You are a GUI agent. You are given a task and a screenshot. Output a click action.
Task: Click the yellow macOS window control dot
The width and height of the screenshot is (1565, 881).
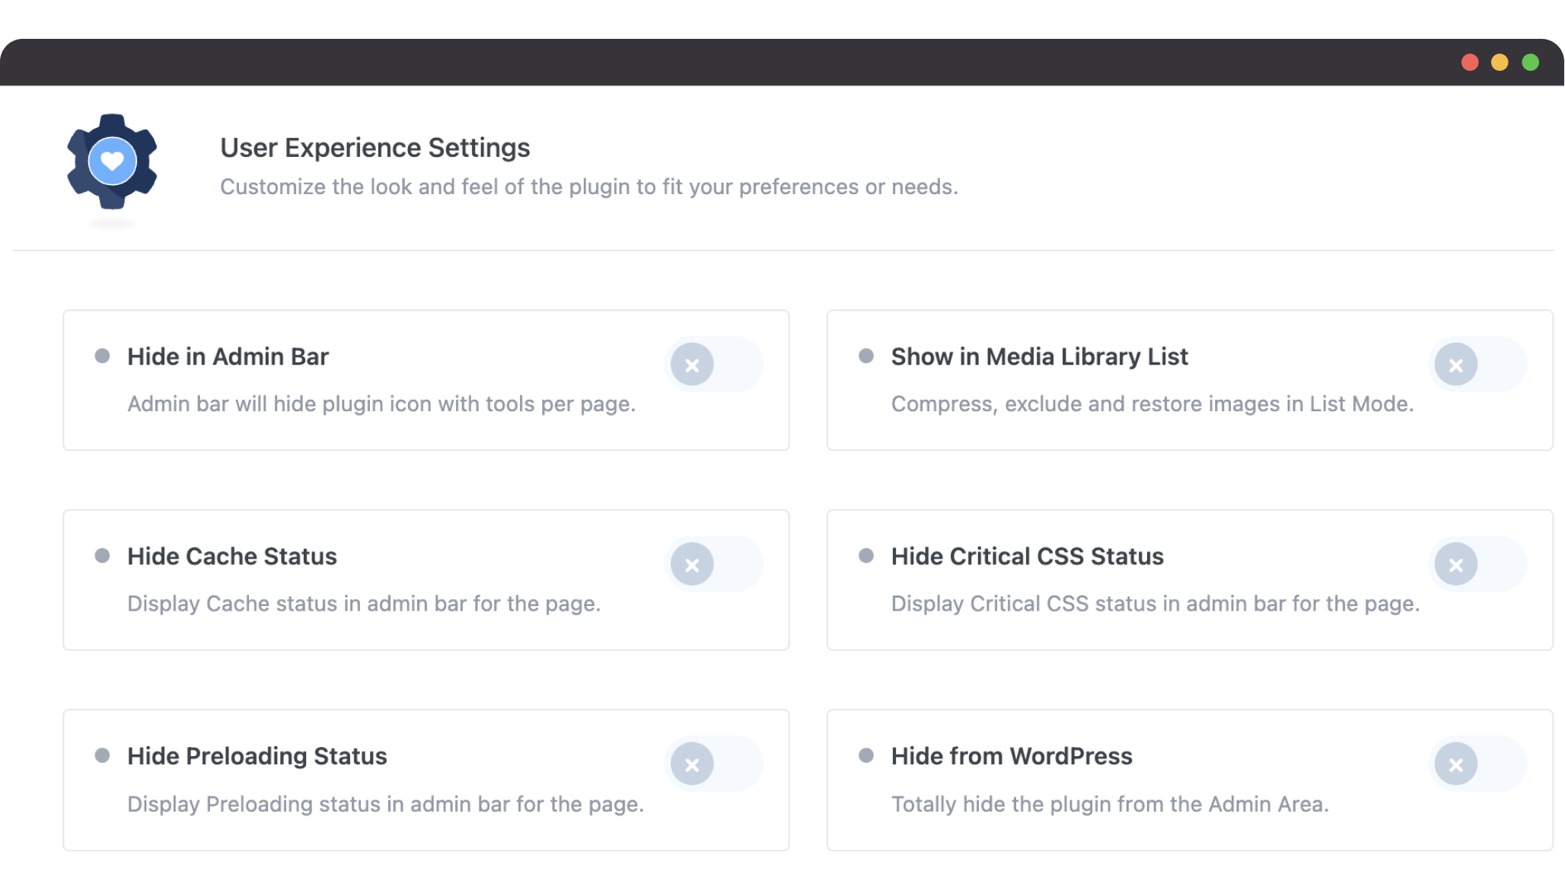(x=1500, y=62)
